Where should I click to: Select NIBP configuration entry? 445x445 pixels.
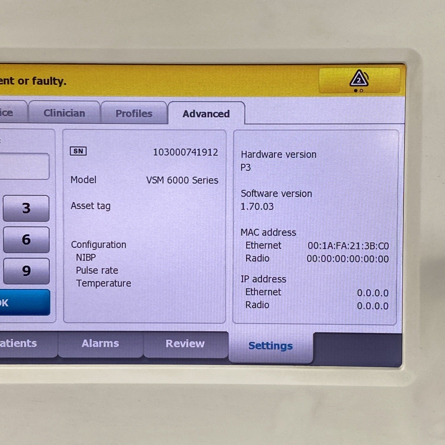(86, 258)
